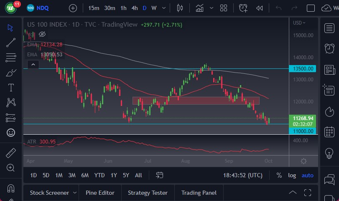Select the Brush drawing tool
This screenshot has width=339, height=201.
click(x=11, y=73)
